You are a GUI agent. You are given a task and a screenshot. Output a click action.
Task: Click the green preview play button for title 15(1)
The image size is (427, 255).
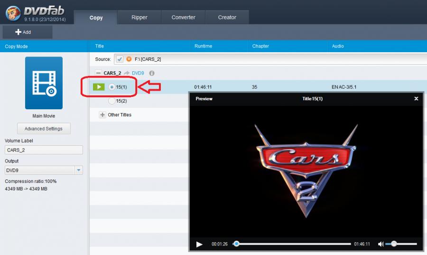click(x=99, y=87)
